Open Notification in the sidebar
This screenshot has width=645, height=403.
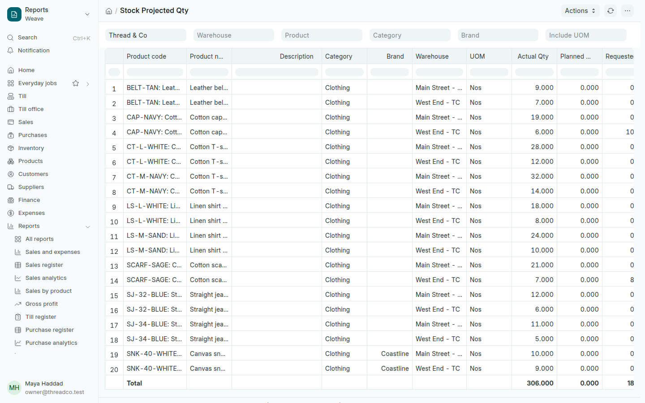[x=49, y=51]
